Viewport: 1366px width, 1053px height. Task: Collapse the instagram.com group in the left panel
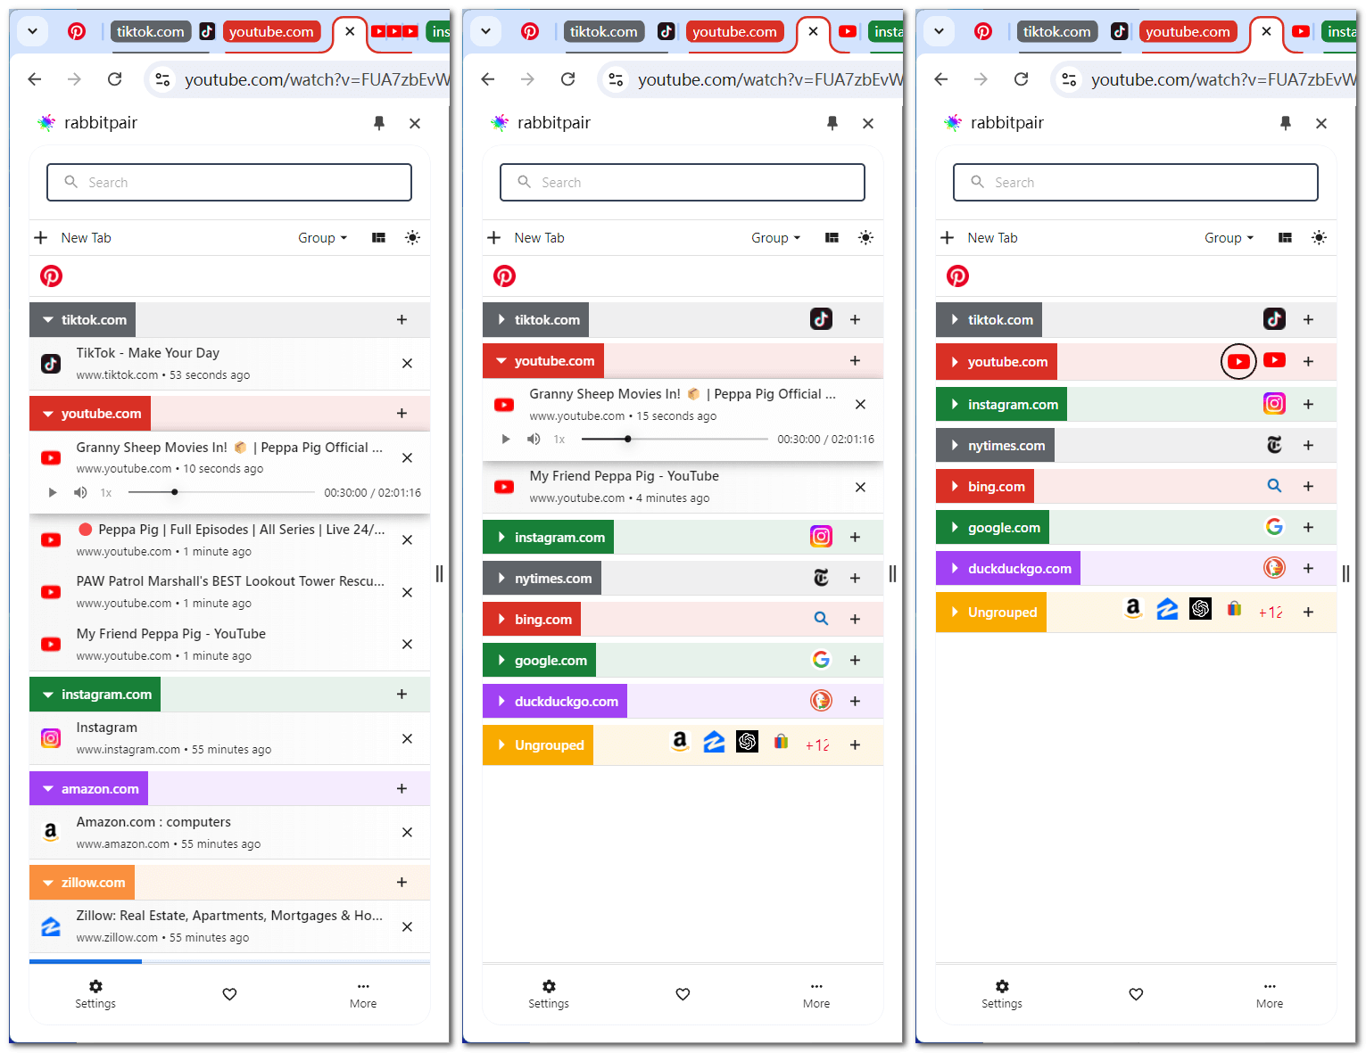(48, 695)
